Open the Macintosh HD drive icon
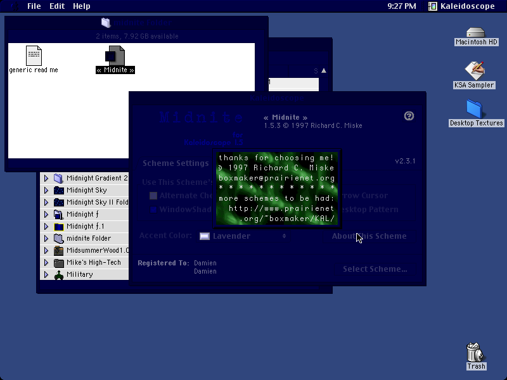Viewport: 507px width, 380px height. pos(476,32)
